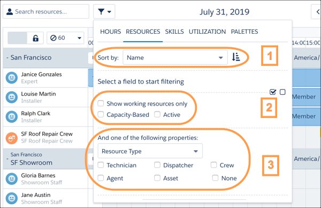The width and height of the screenshot is (321, 208).
Task: Click the unlock padlock icon
Action: tap(36, 38)
